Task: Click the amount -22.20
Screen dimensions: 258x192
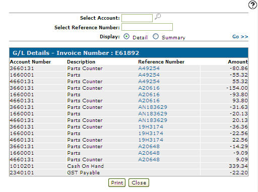Action: tap(239, 172)
